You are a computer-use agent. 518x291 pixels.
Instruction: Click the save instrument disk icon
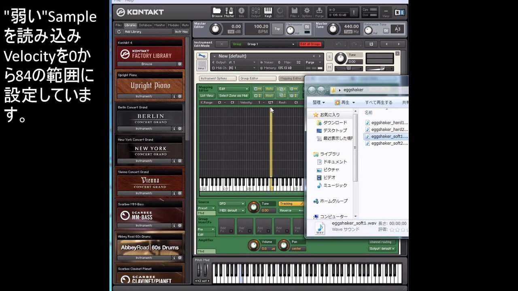click(371, 44)
